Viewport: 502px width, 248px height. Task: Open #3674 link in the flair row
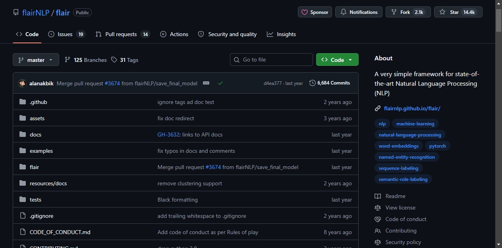tap(213, 167)
